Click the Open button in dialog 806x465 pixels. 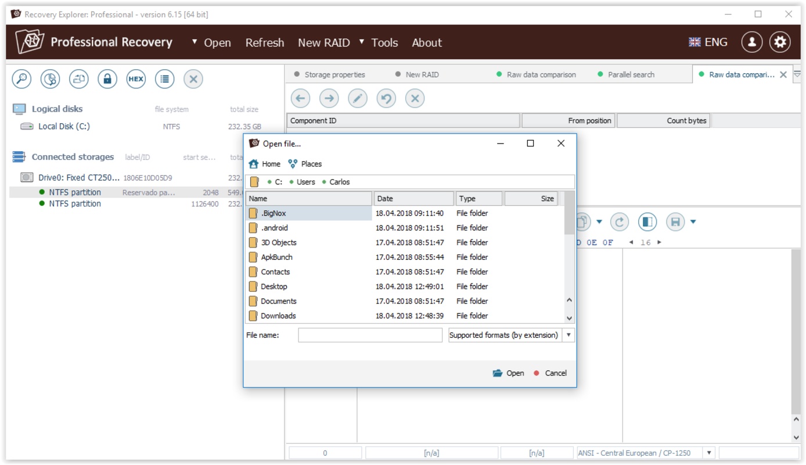(x=509, y=373)
